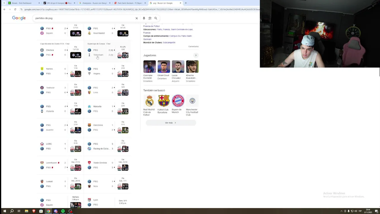Reload the page with the refresh icon
This screenshot has height=214, width=380.
[x=15, y=9]
